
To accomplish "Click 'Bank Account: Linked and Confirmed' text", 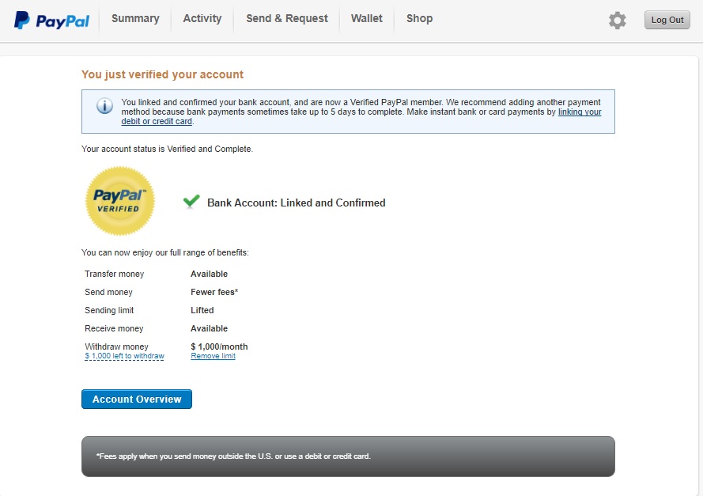I will pyautogui.click(x=297, y=203).
